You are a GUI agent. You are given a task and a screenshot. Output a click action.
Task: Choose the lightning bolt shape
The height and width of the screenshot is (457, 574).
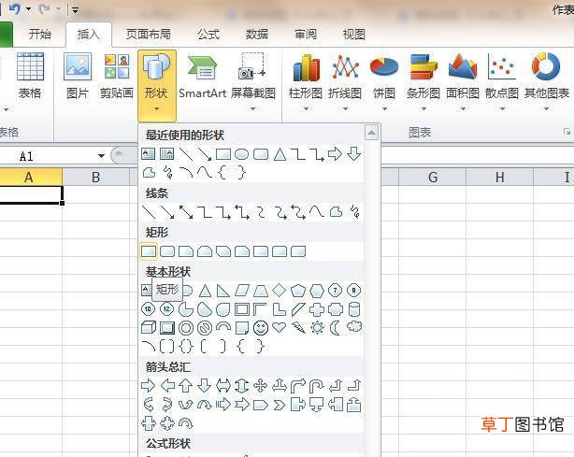click(298, 328)
